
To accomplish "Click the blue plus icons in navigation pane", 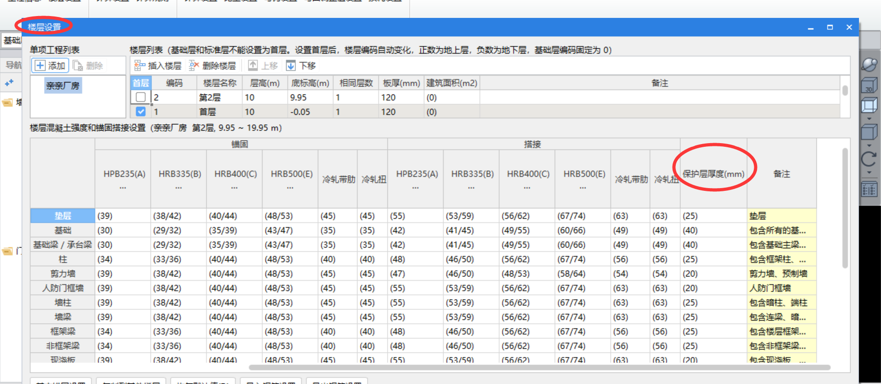I will pos(9,83).
